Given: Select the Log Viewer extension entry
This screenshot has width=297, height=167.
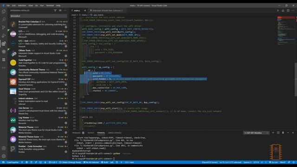Looking at the screenshot, I should coord(39,120).
